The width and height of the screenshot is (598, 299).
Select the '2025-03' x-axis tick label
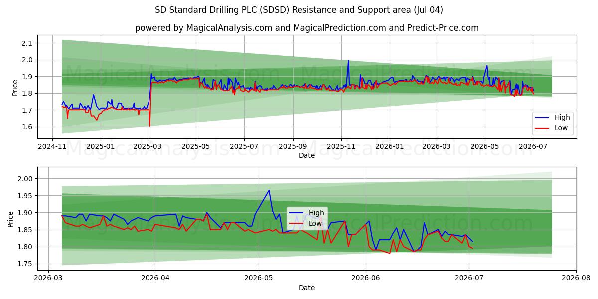(148, 147)
